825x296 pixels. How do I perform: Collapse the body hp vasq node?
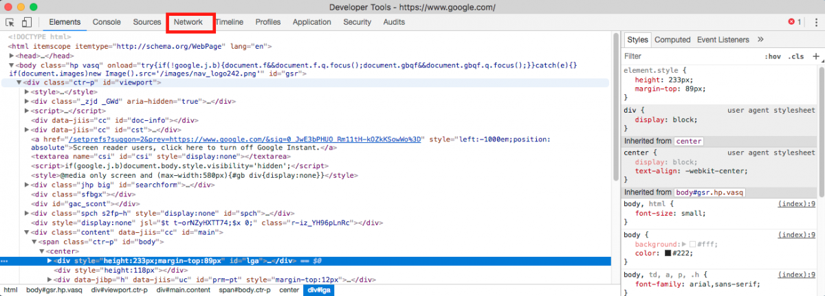[x=12, y=65]
